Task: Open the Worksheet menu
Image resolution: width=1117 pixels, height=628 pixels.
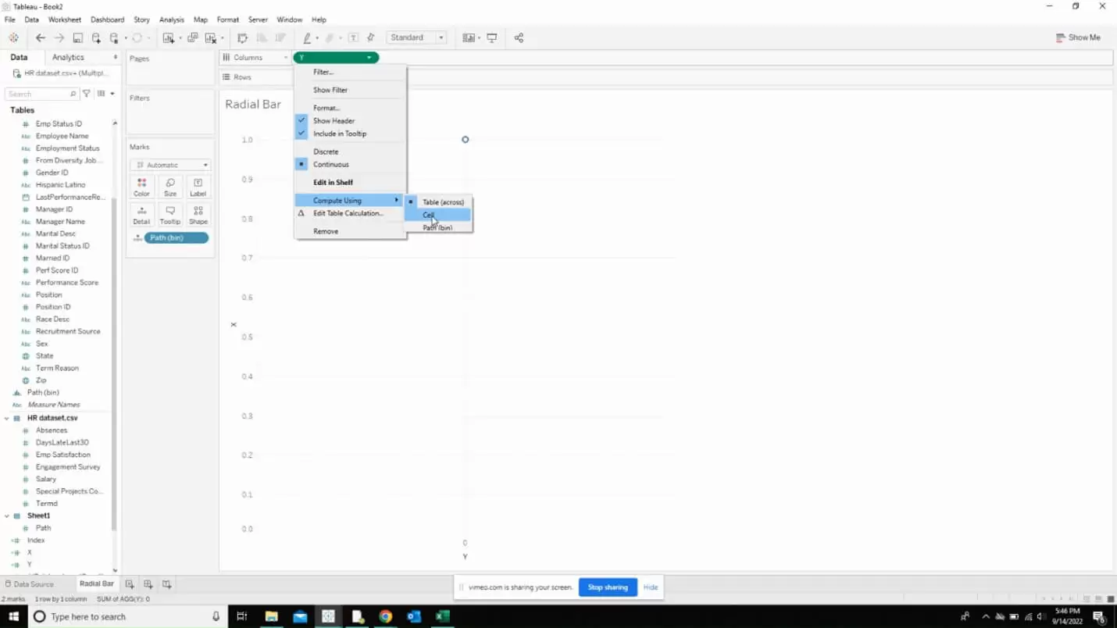Action: pyautogui.click(x=64, y=20)
